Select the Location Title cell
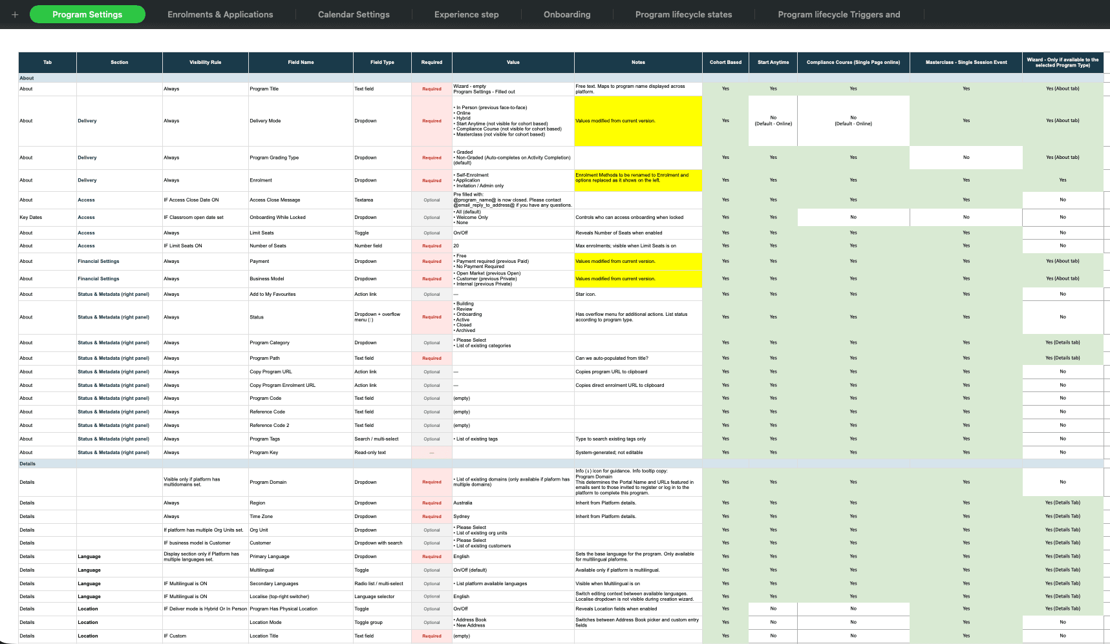1110x644 pixels. point(301,636)
